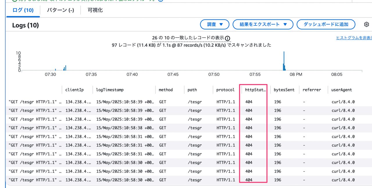Viewport: 372px width, 188px height.
Task: Open the settings gear icon in Logs header
Action: tap(366, 25)
